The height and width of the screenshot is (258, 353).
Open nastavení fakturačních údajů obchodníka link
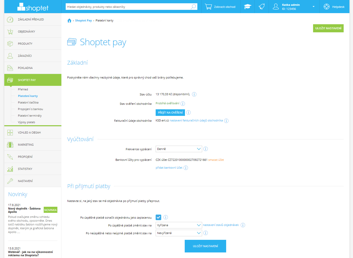point(196,121)
